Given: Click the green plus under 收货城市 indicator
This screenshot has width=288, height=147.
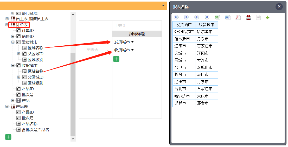Looking at the screenshot, I should (x=116, y=59).
